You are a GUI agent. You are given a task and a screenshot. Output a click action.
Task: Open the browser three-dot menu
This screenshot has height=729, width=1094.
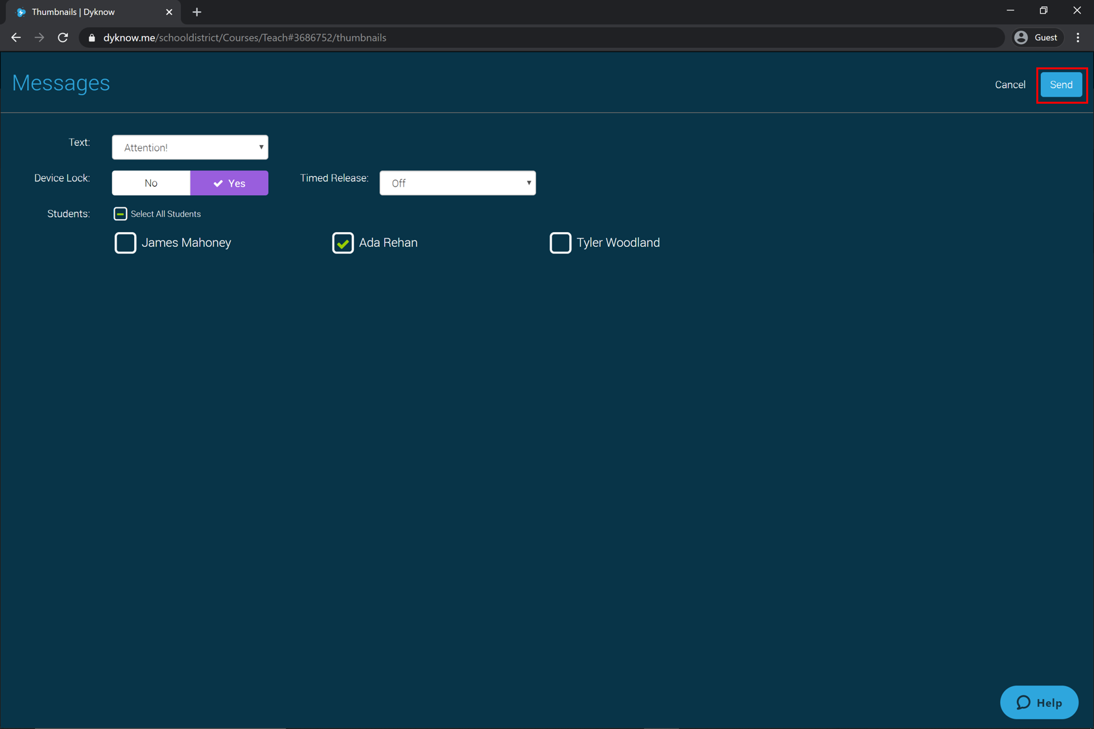1078,38
